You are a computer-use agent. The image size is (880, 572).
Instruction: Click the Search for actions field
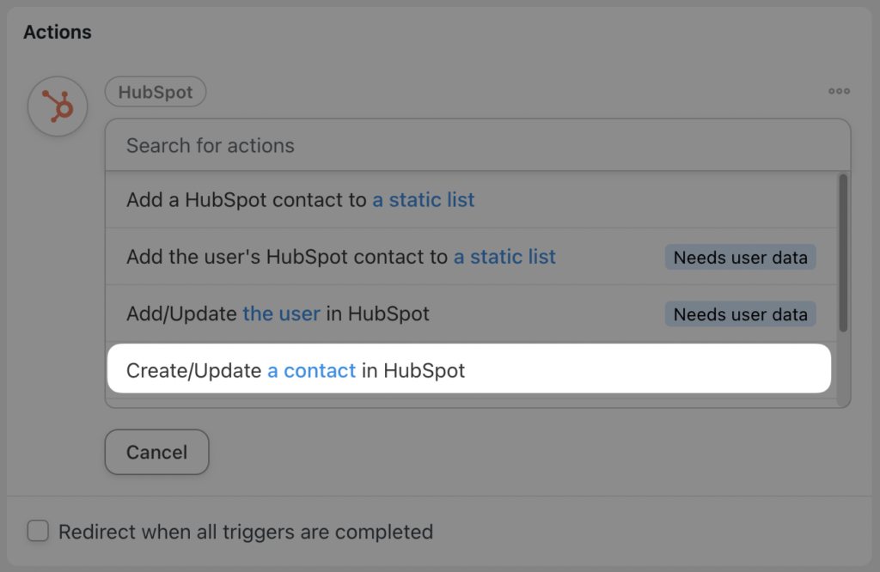468,145
